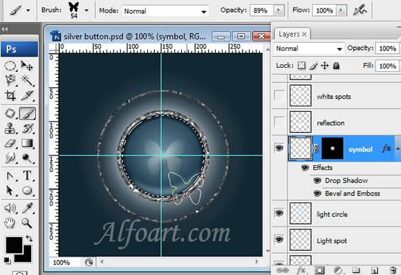Open the Flow slider arrow
Image resolution: width=401 pixels, height=275 pixels.
[341, 10]
